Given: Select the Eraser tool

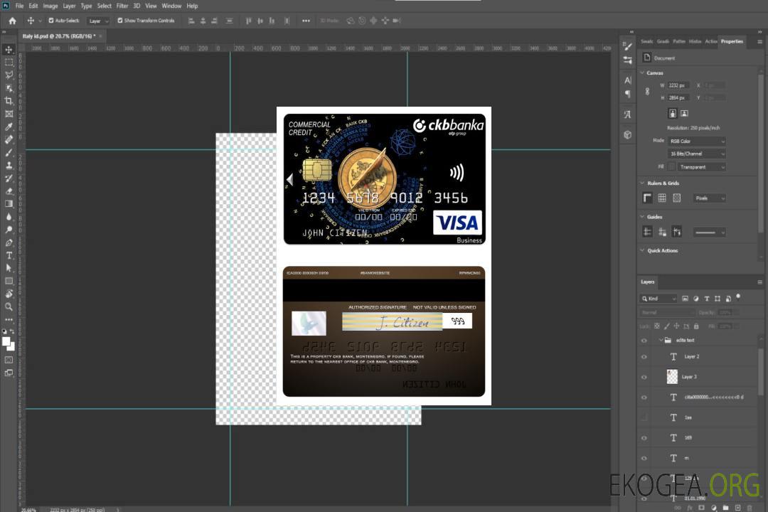Looking at the screenshot, I should click(9, 191).
